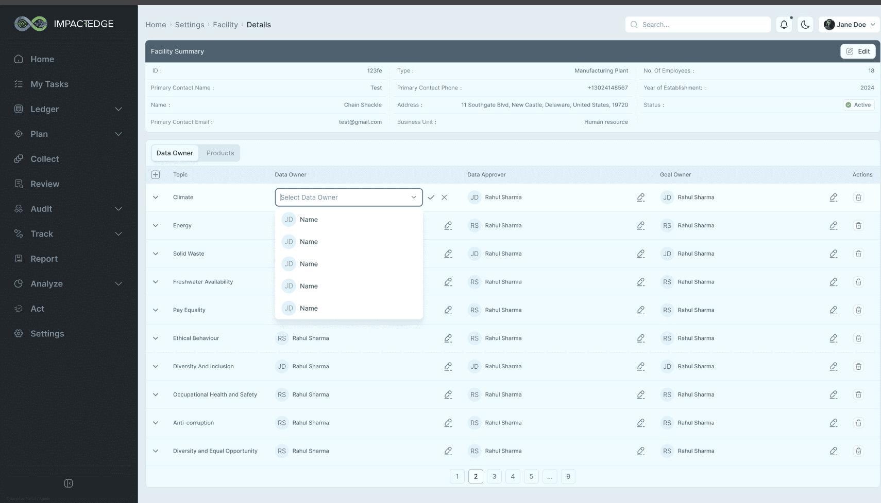Expand the Anti-corruption topic row
The width and height of the screenshot is (881, 503).
(x=156, y=423)
